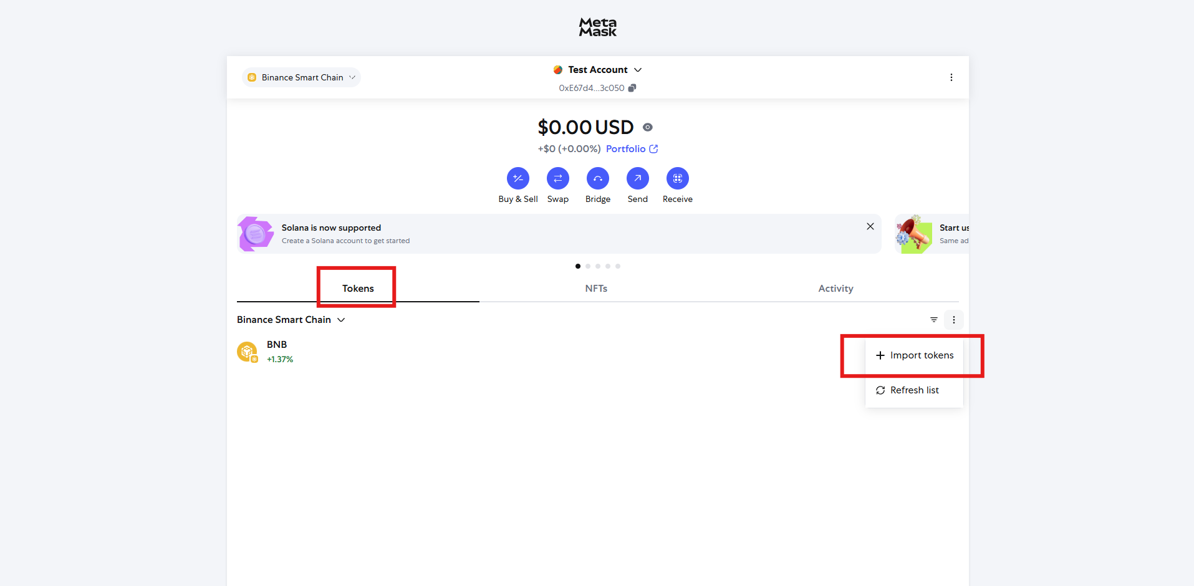
Task: Dismiss the Solana supported banner
Action: click(x=870, y=226)
